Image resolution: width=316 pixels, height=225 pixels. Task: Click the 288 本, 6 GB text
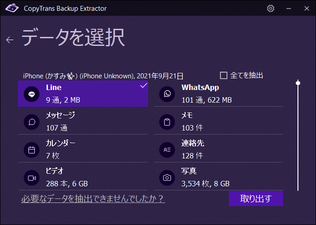[67, 184]
